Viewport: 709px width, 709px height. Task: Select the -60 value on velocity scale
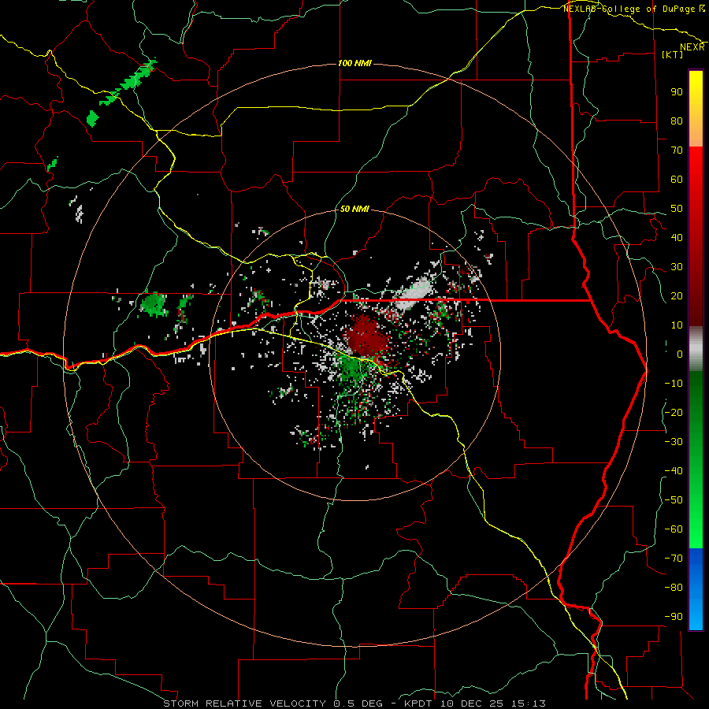click(674, 529)
